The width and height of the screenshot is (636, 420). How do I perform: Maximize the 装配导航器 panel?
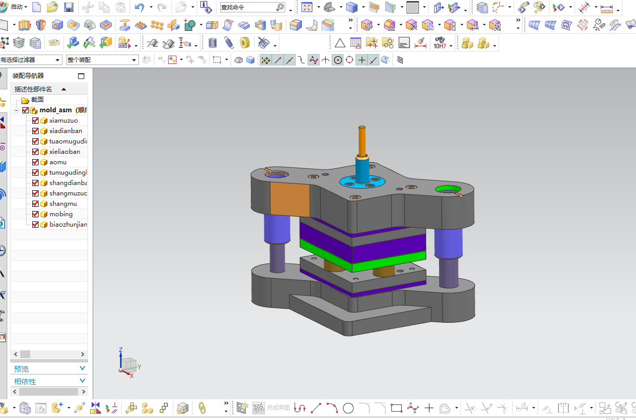coord(81,76)
